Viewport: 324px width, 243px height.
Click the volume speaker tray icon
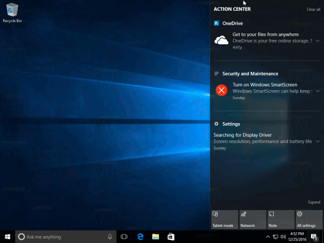pos(283,237)
